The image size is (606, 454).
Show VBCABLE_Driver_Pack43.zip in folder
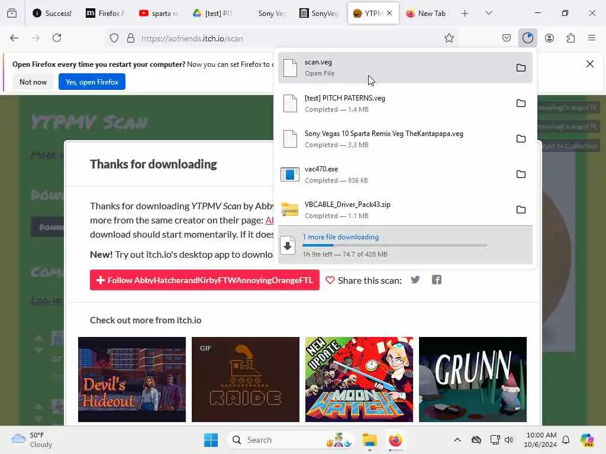(x=521, y=210)
